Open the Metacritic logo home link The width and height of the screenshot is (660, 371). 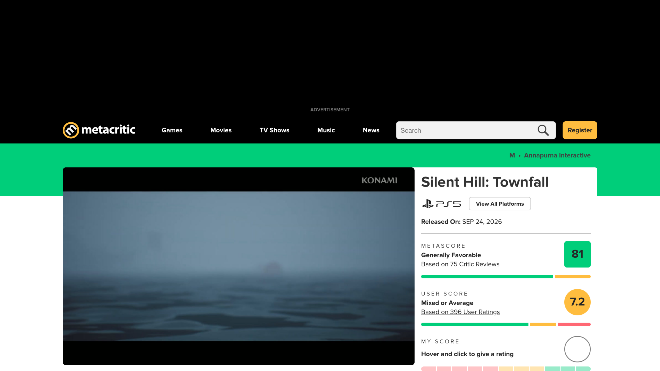(x=99, y=130)
